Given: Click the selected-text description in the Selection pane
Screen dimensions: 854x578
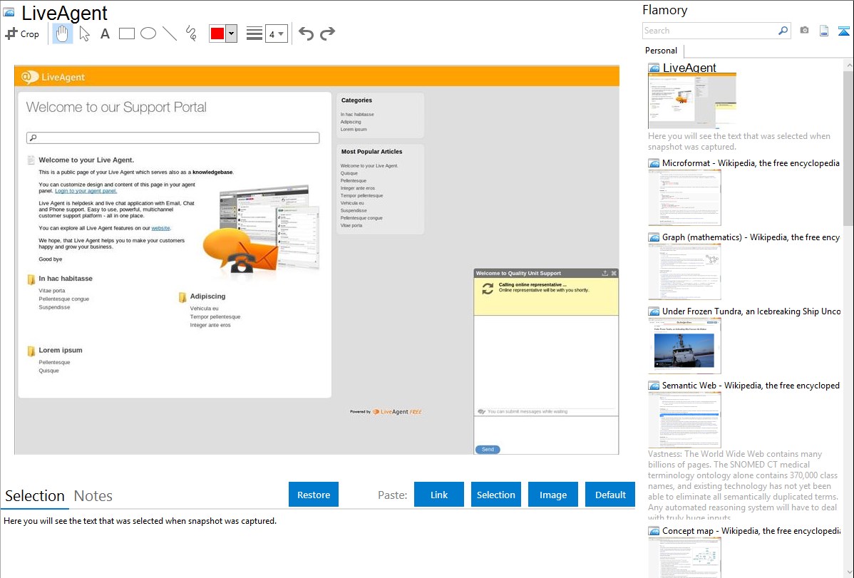Looking at the screenshot, I should [x=140, y=521].
